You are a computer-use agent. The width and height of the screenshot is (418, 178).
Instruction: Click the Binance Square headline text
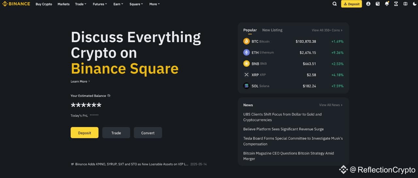pos(125,68)
